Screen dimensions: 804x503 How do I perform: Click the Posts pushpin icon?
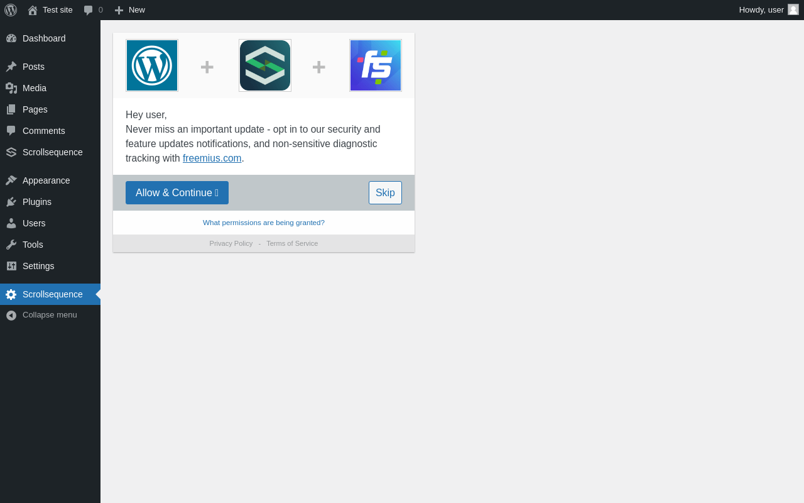11,67
